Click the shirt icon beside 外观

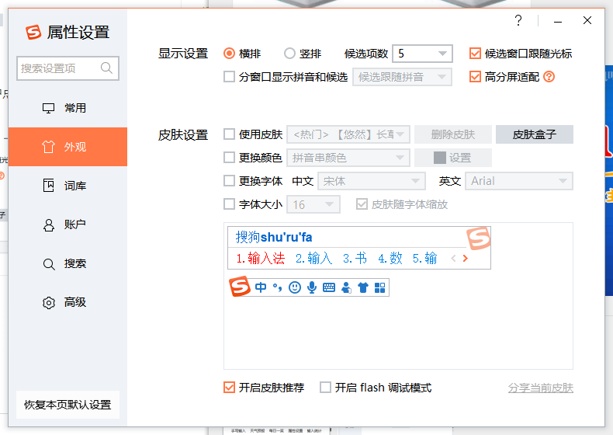pos(48,147)
